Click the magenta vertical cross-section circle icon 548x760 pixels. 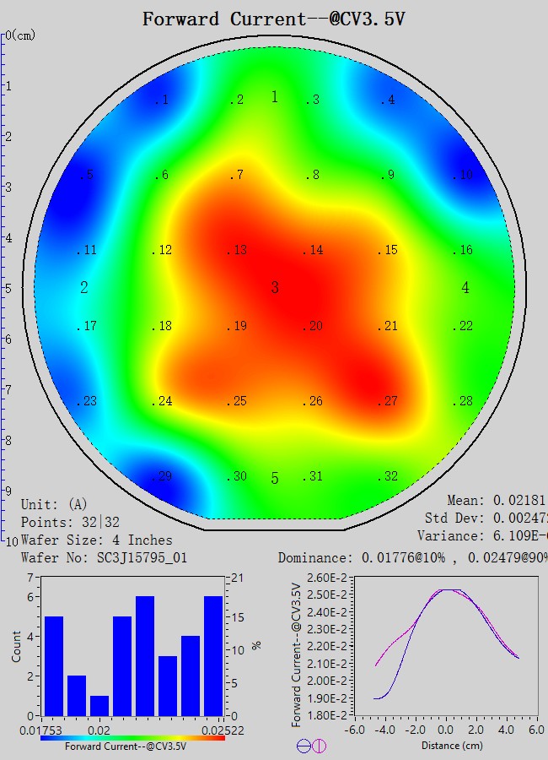[319, 746]
